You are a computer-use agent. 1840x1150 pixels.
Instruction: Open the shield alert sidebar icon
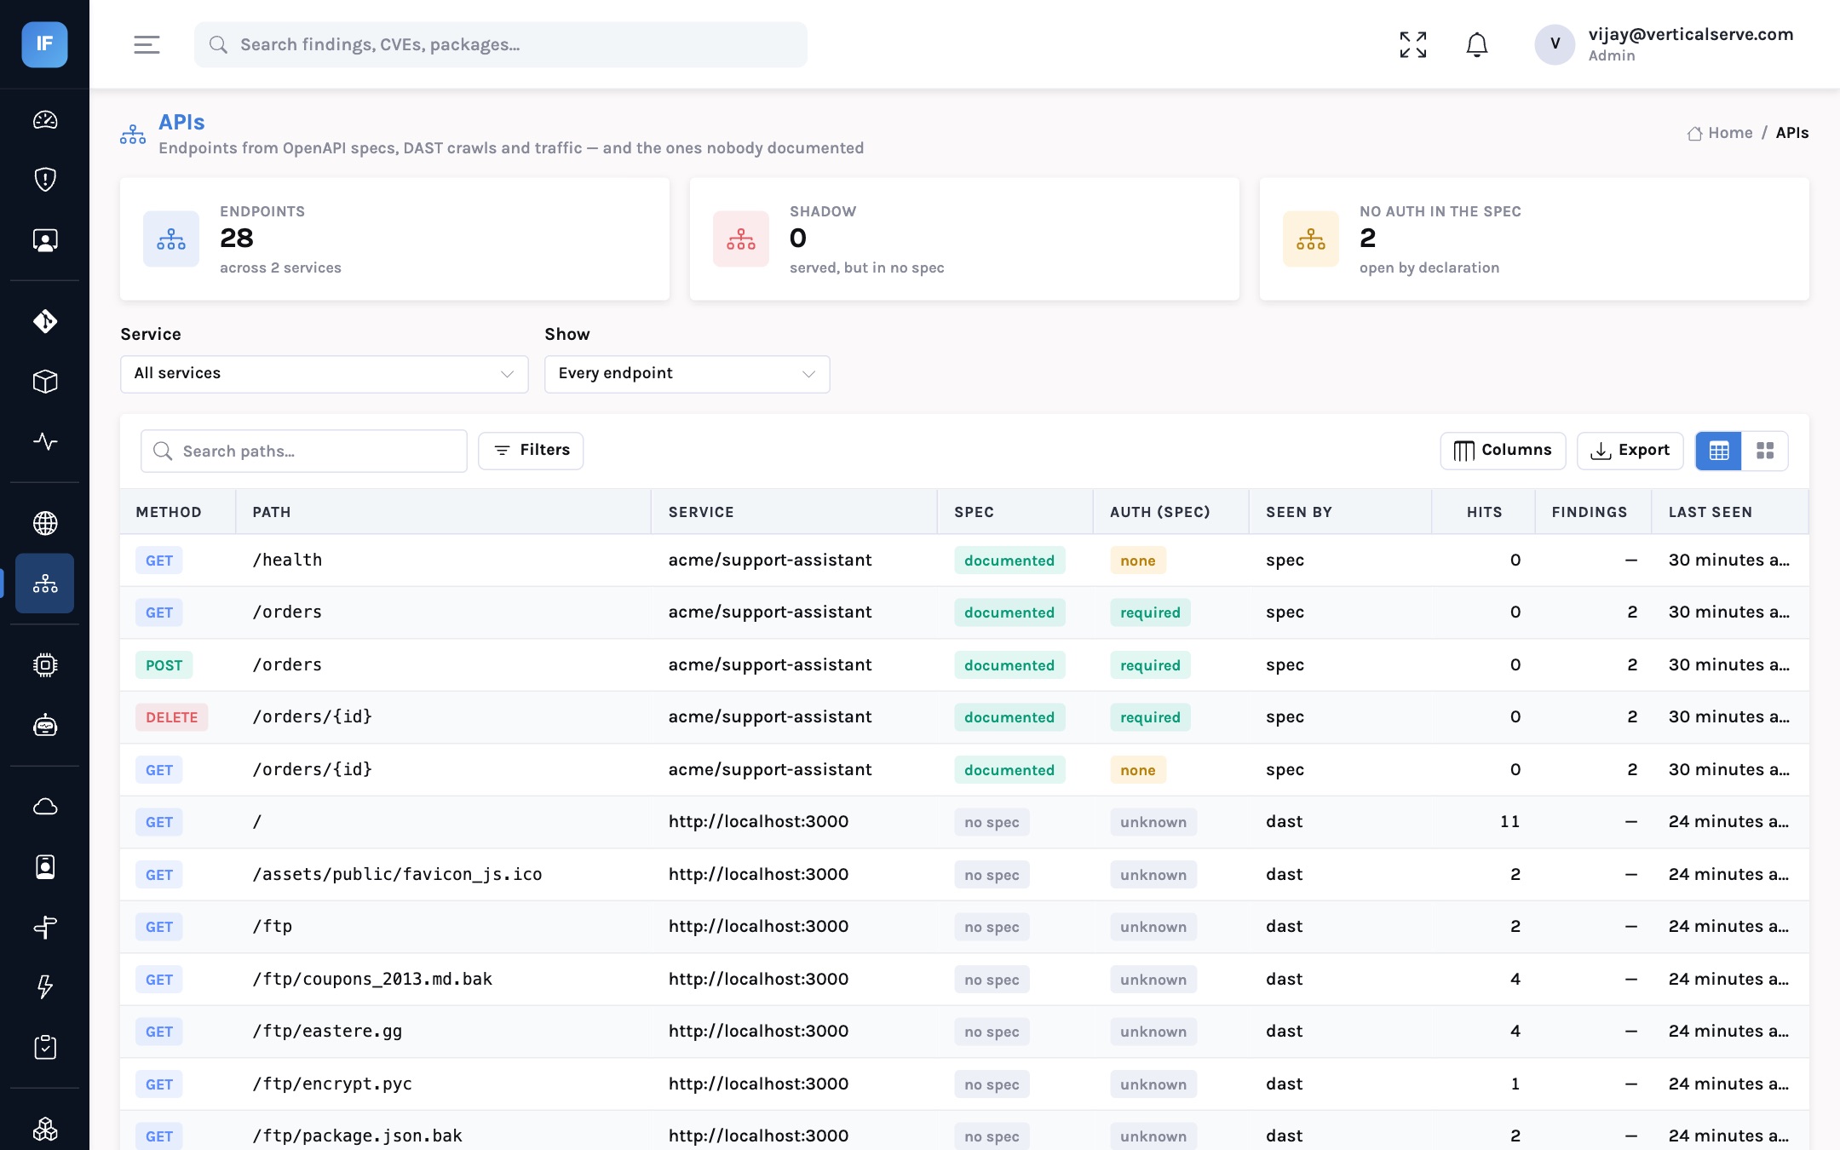coord(45,180)
